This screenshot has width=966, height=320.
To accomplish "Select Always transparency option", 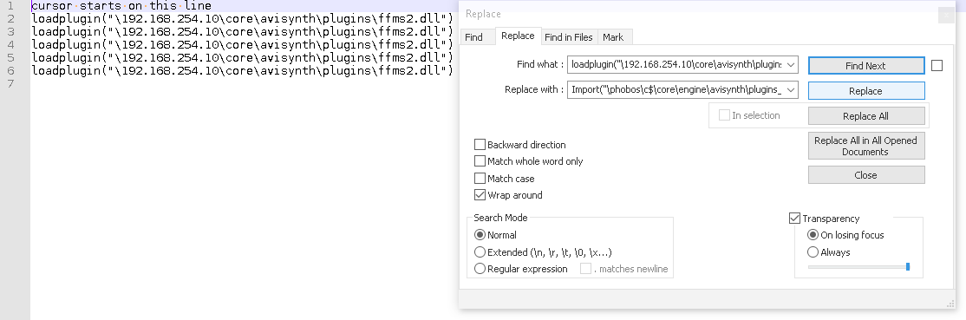I will click(x=813, y=252).
